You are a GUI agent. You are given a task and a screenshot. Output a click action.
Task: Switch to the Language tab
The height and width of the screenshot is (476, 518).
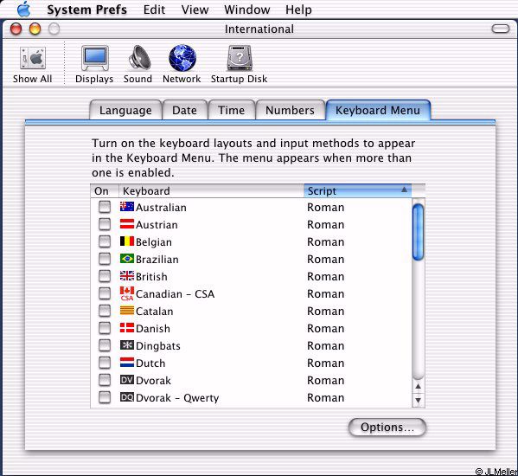pos(125,110)
